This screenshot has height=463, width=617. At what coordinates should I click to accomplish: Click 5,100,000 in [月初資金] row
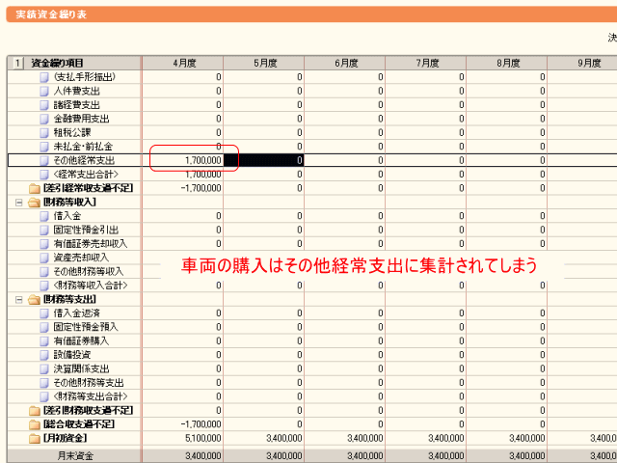(203, 438)
